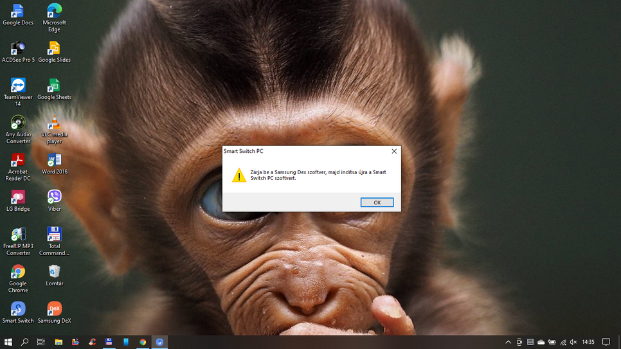The image size is (621, 349).
Task: Open the Action Center notifications icon
Action: (x=606, y=342)
